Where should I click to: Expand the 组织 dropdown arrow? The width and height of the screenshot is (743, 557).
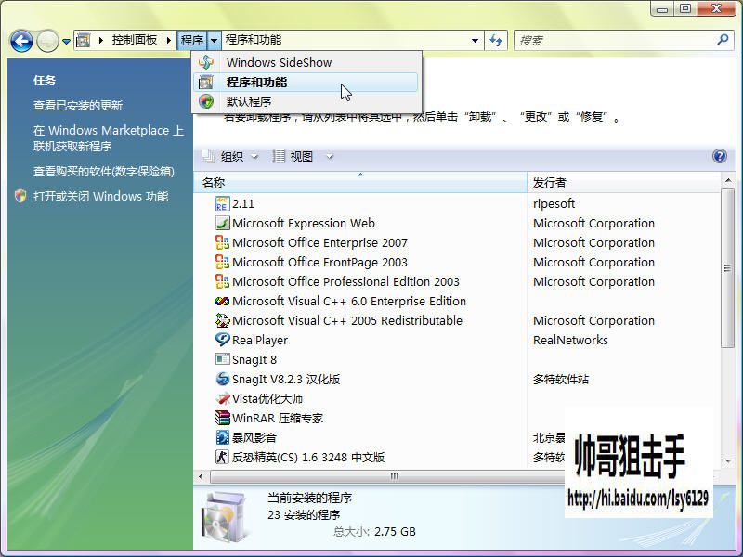coord(254,157)
